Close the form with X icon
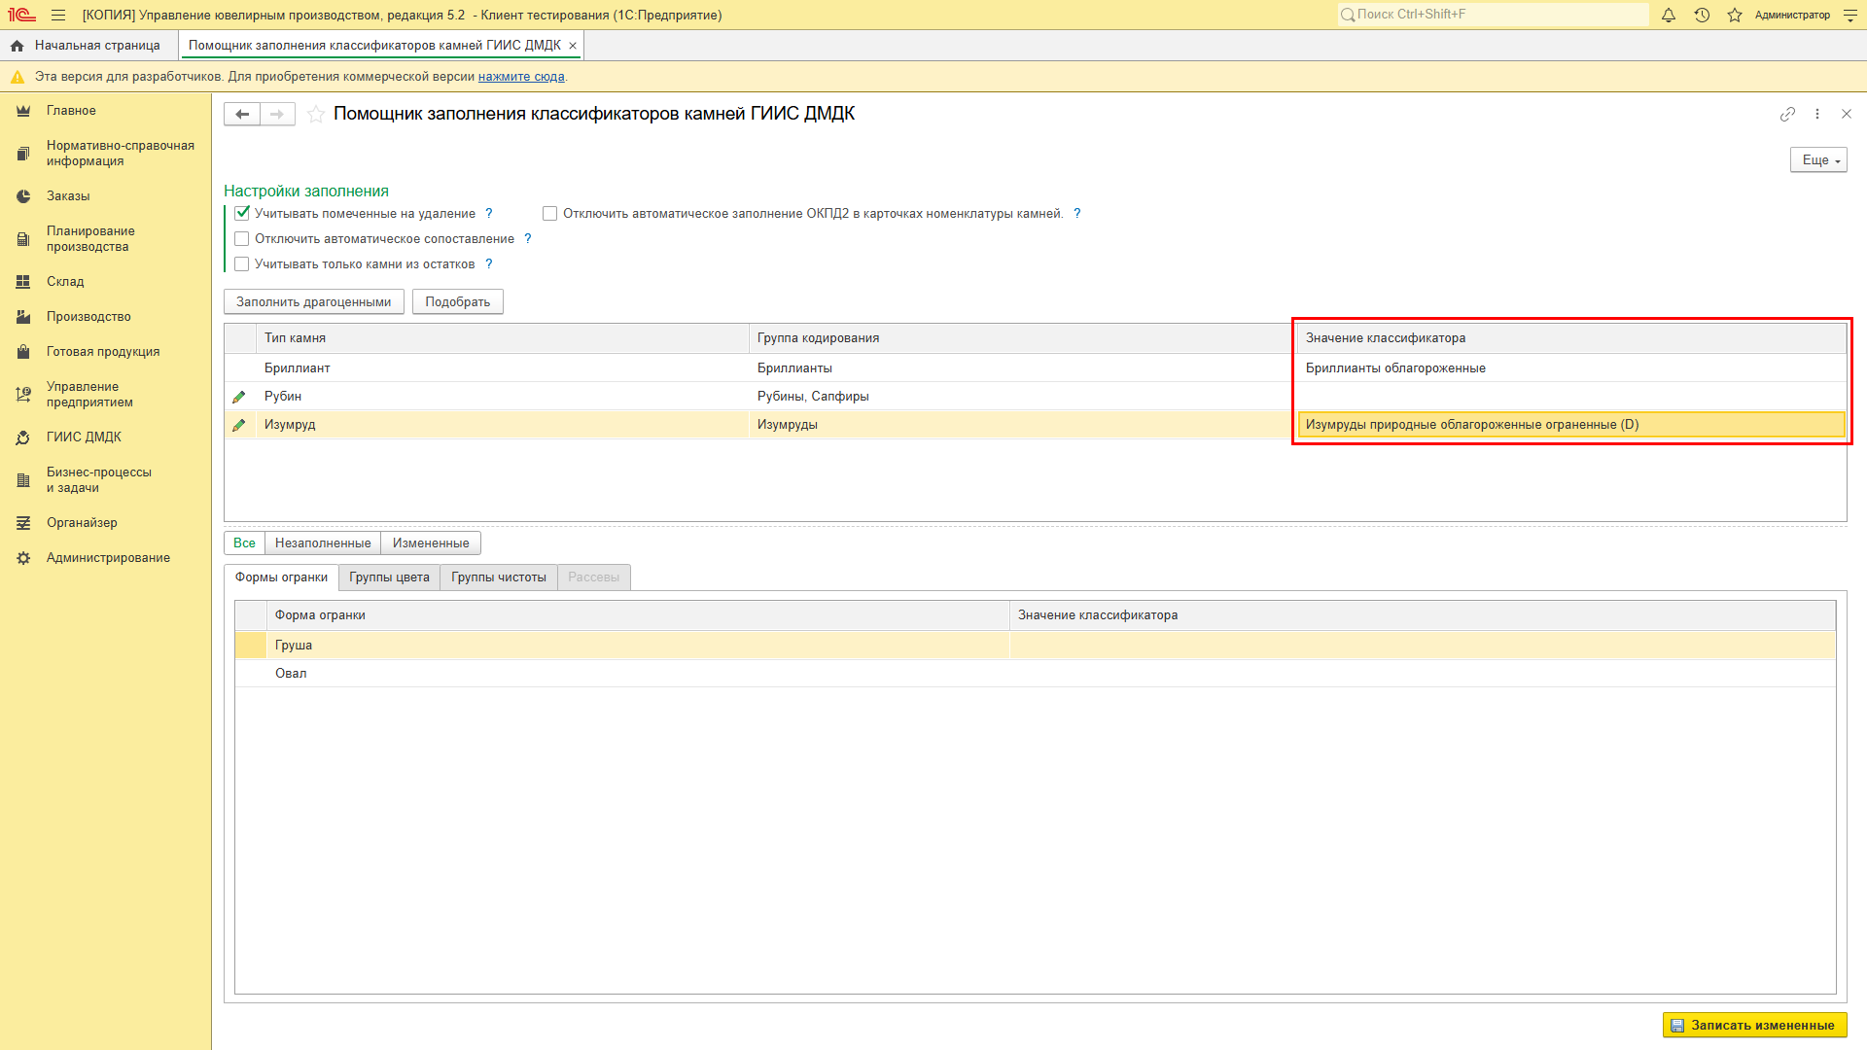This screenshot has width=1867, height=1050. pyautogui.click(x=1847, y=114)
